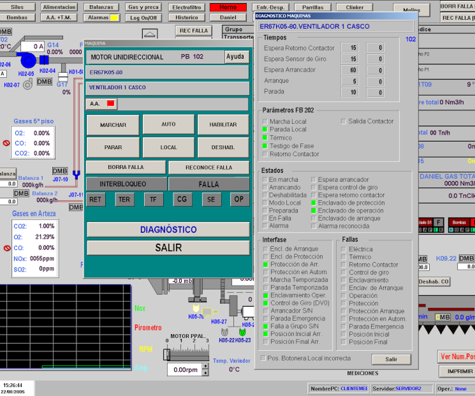475x396 pixels.
Task: Click the gray K05-22 motor icon
Action: point(225,332)
